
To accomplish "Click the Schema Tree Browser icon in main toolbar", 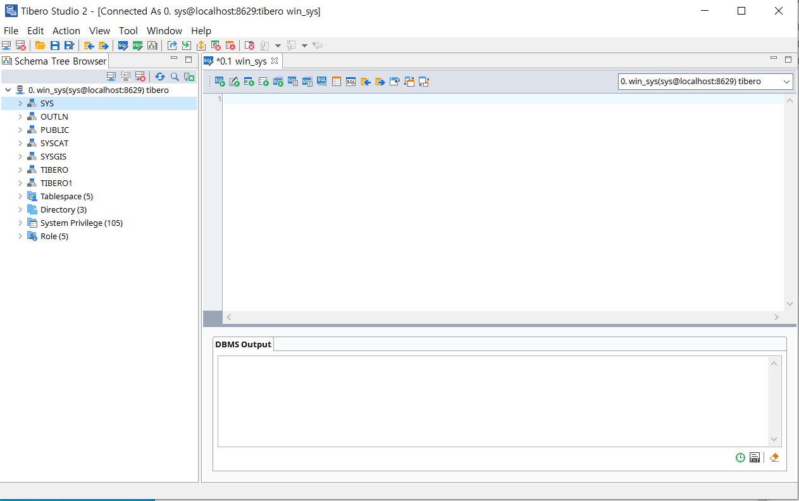I will [152, 46].
